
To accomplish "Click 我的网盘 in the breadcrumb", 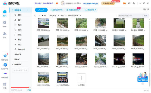I will tap(53, 16).
